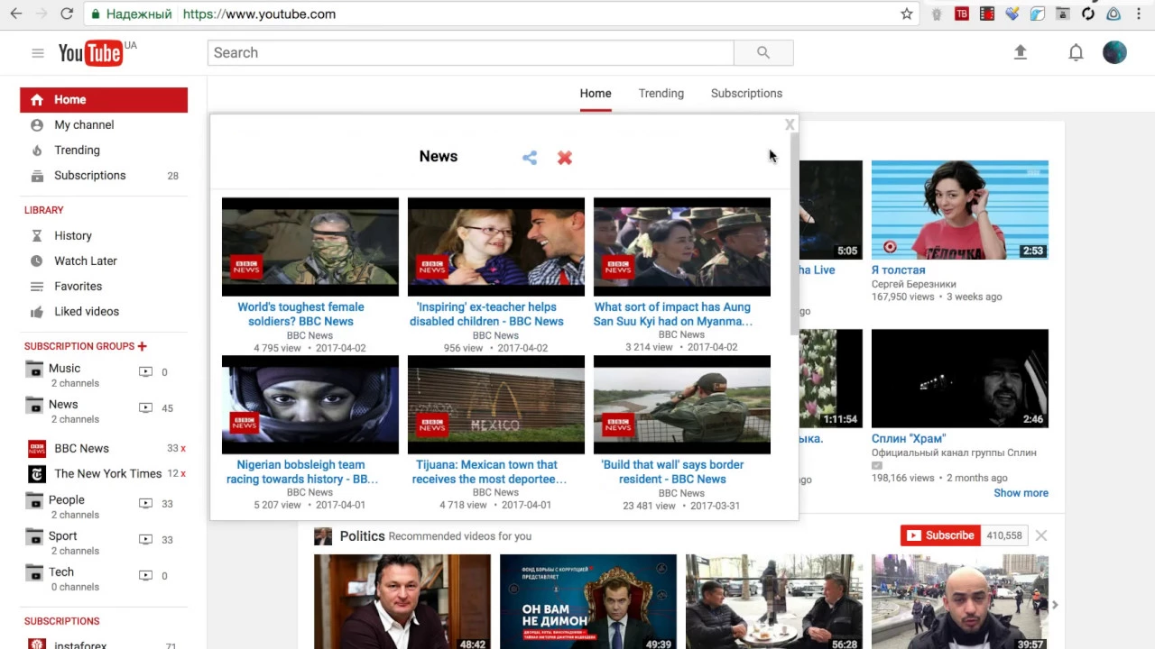Play the News group videos icon
1155x649 pixels.
coord(145,407)
